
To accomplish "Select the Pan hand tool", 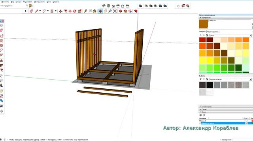I will (x=106, y=11).
